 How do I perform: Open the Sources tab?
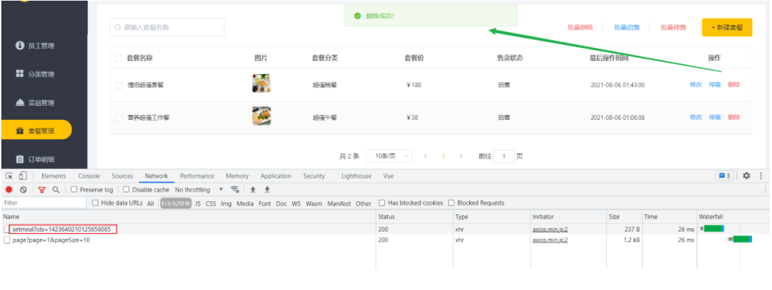coord(122,175)
